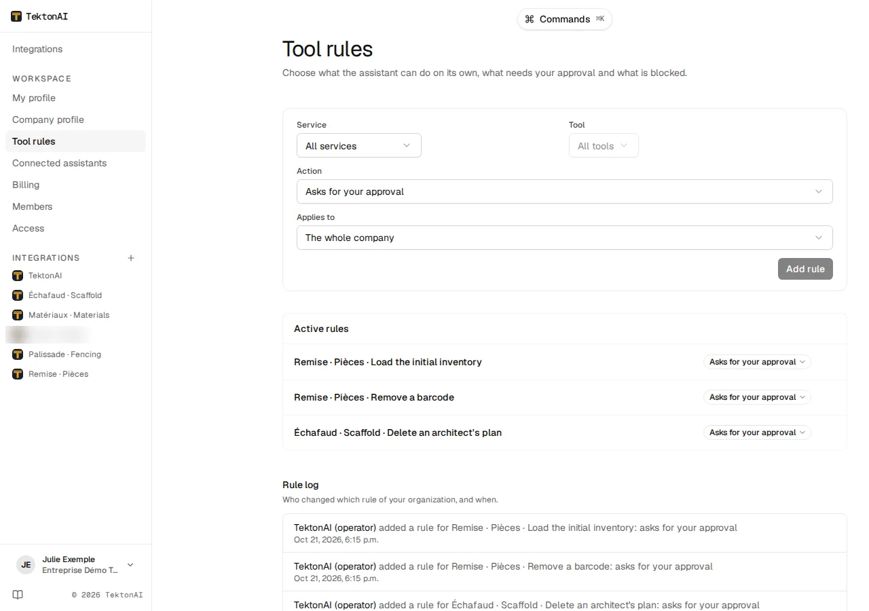Click rule text Échafaud · Scaffold · Delete an architect's plan
This screenshot has width=869, height=611.
pos(398,432)
